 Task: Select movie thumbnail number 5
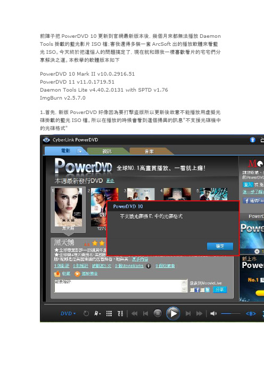click(213, 194)
